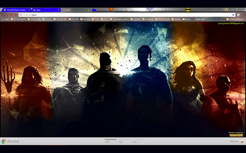Open the news bookmark folder
This screenshot has width=246, height=153.
tap(95, 19)
